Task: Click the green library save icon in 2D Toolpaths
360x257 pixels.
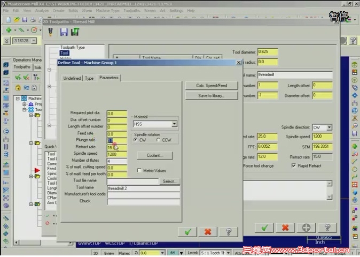Action: point(75,32)
